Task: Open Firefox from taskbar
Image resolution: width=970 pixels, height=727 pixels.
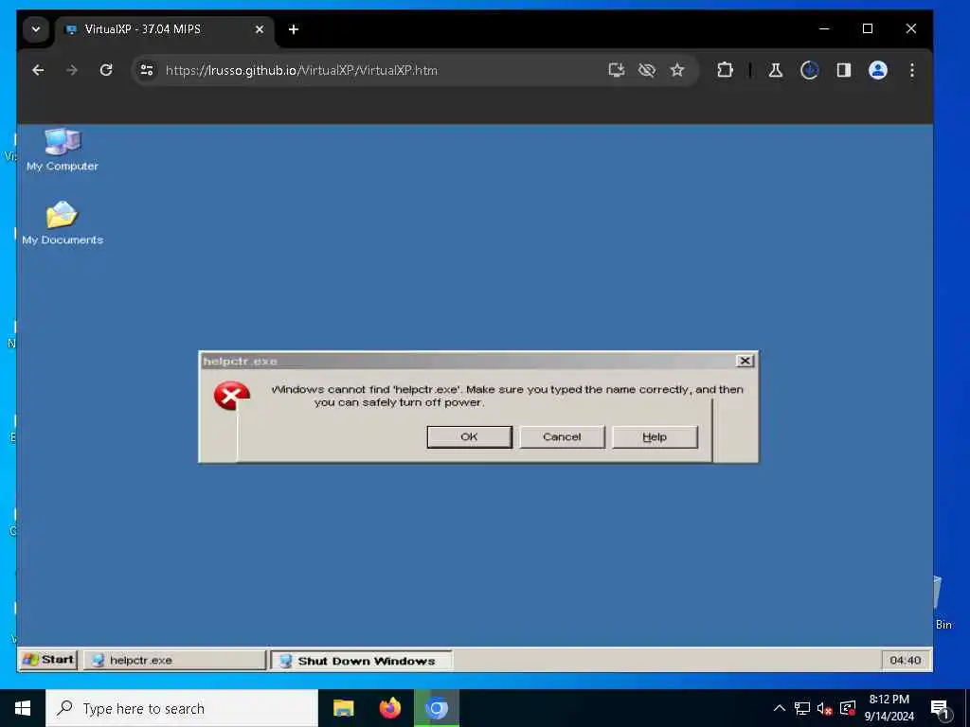Action: tap(389, 708)
